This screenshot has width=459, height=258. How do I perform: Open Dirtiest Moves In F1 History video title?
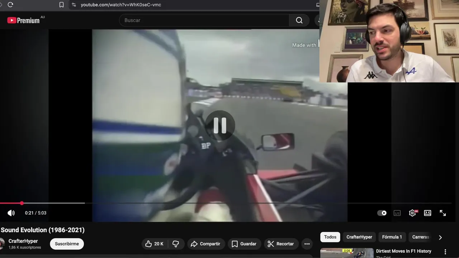[x=403, y=251]
